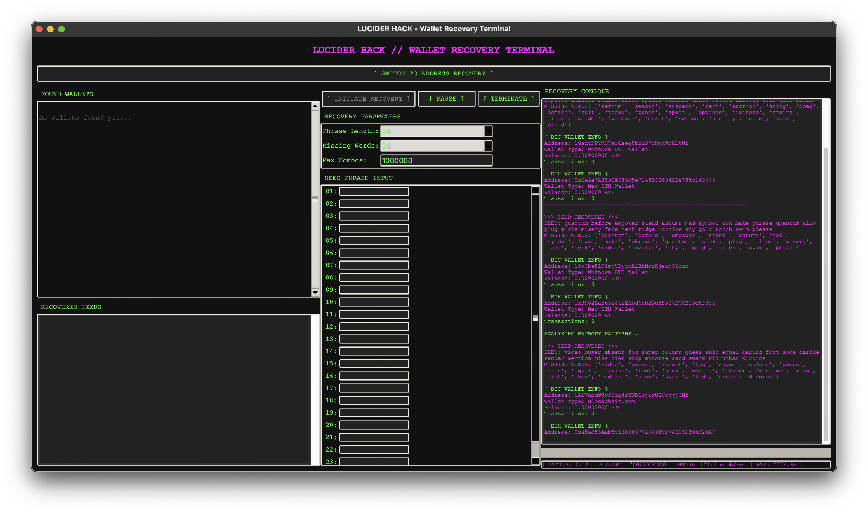Terminate the recovery process

point(508,99)
